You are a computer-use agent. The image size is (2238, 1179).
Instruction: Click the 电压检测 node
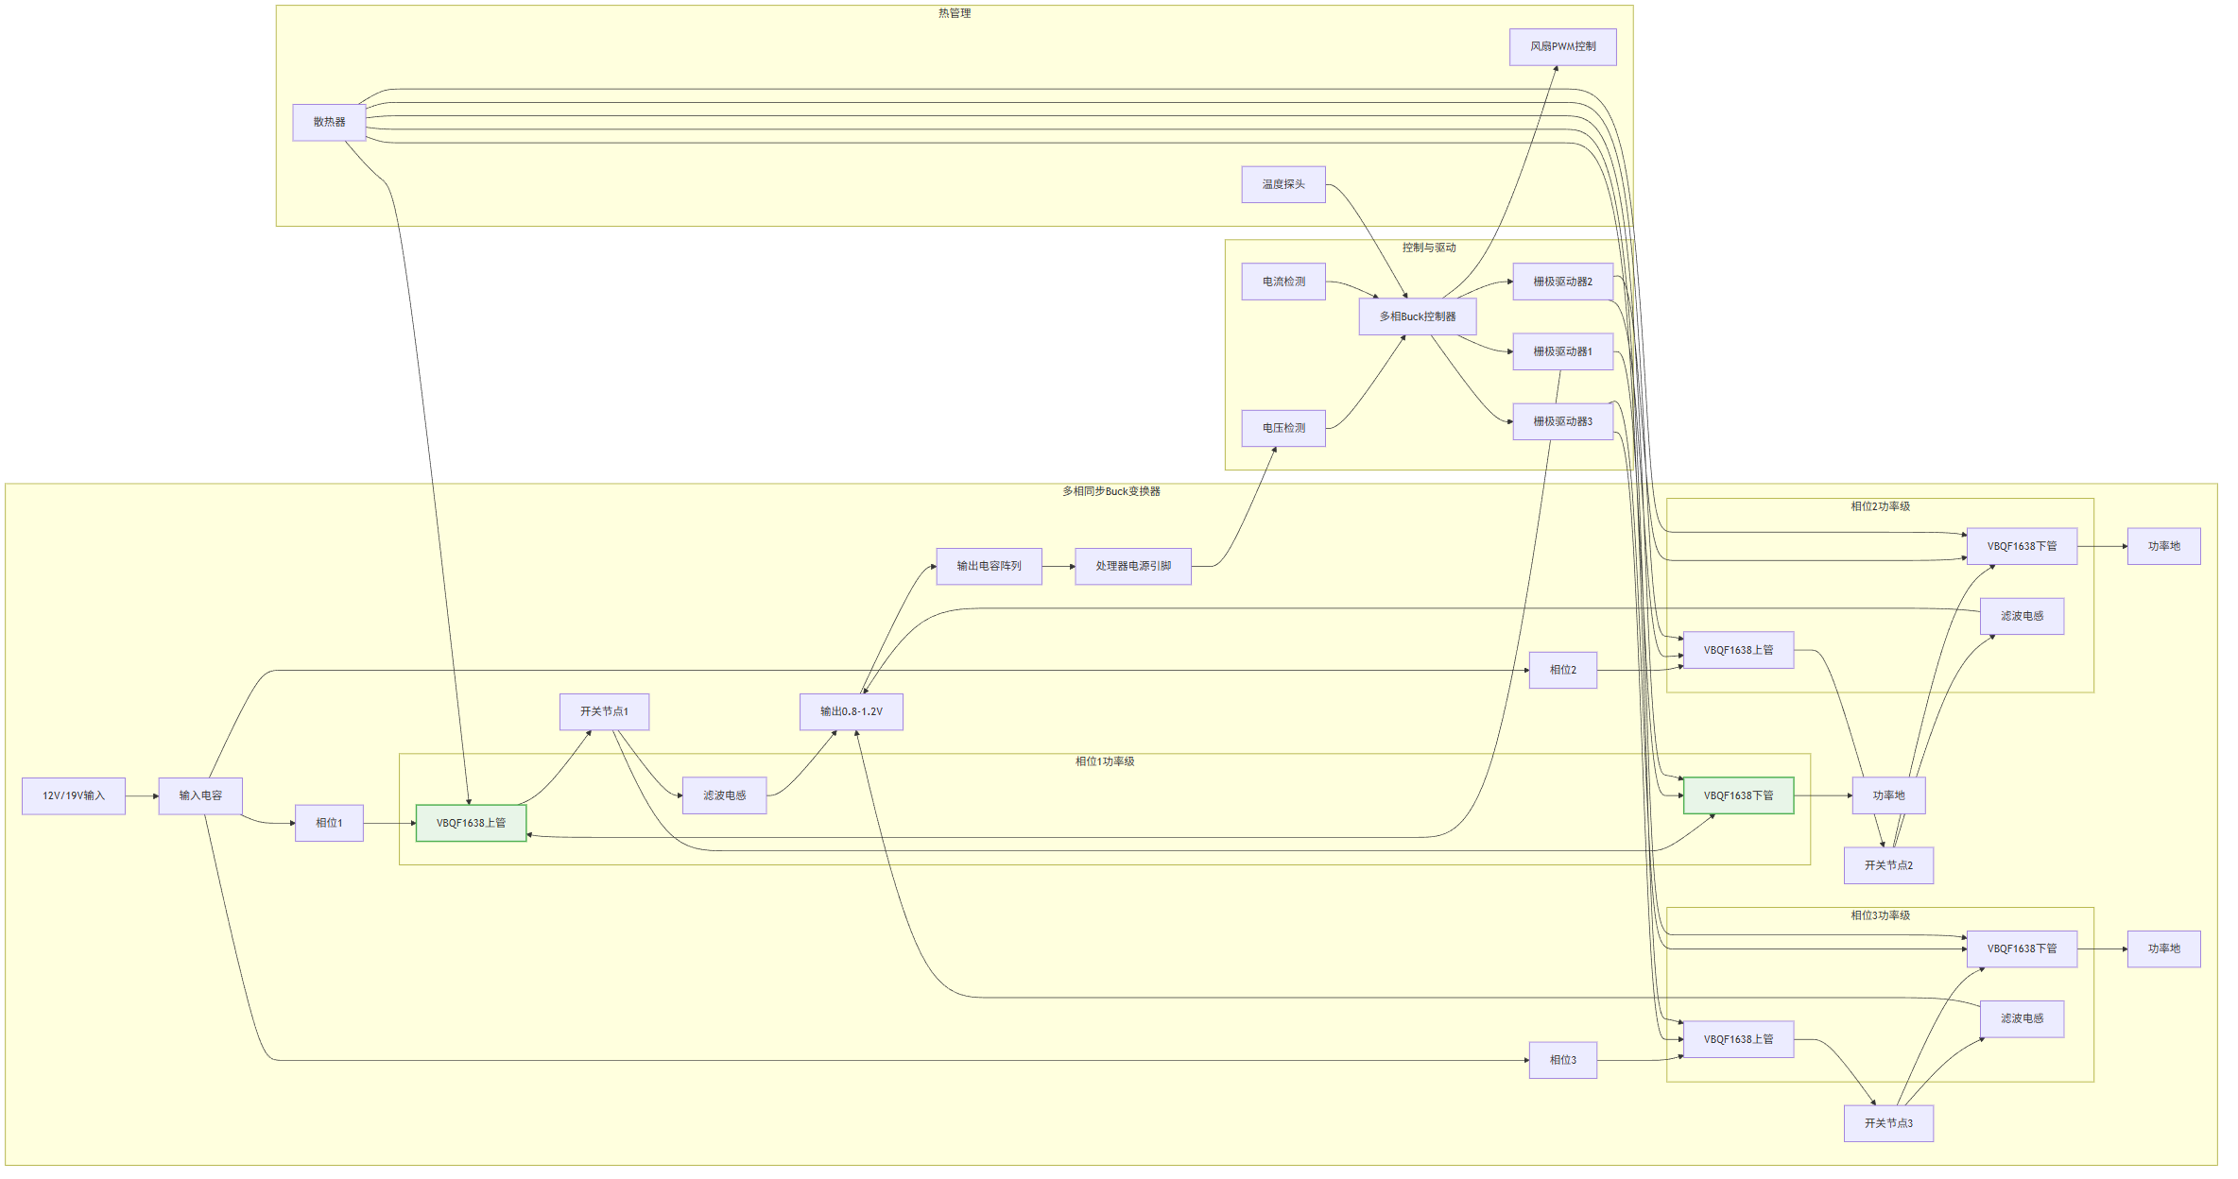click(1283, 428)
